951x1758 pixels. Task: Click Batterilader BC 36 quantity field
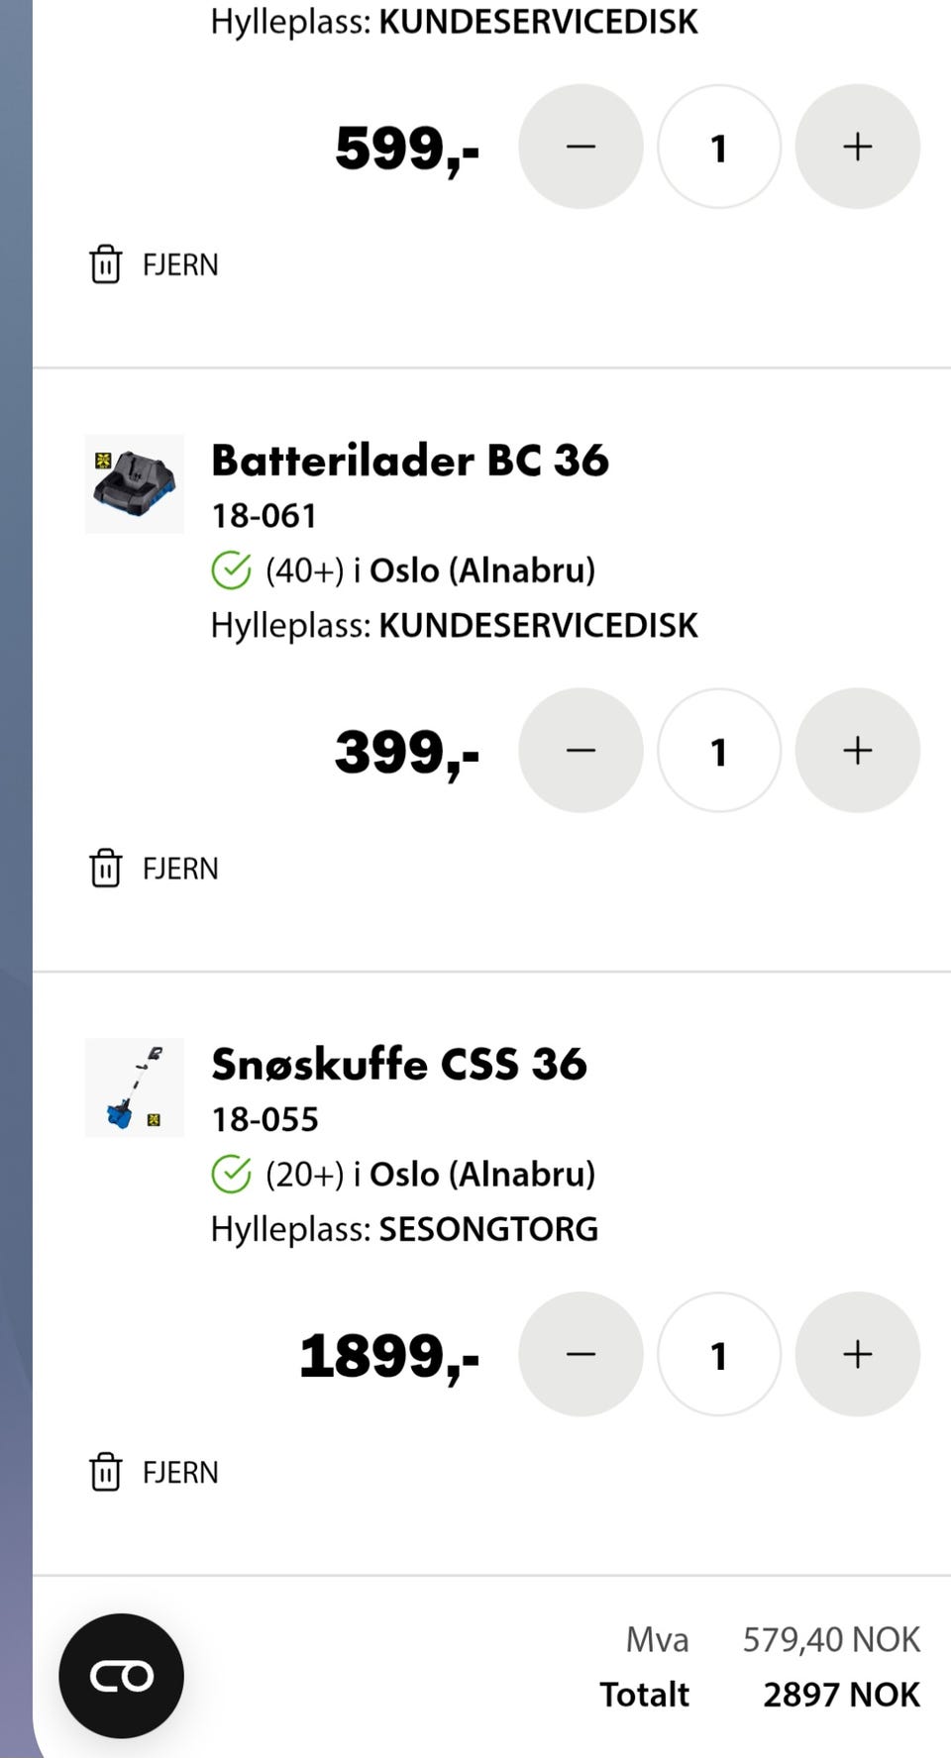(719, 751)
